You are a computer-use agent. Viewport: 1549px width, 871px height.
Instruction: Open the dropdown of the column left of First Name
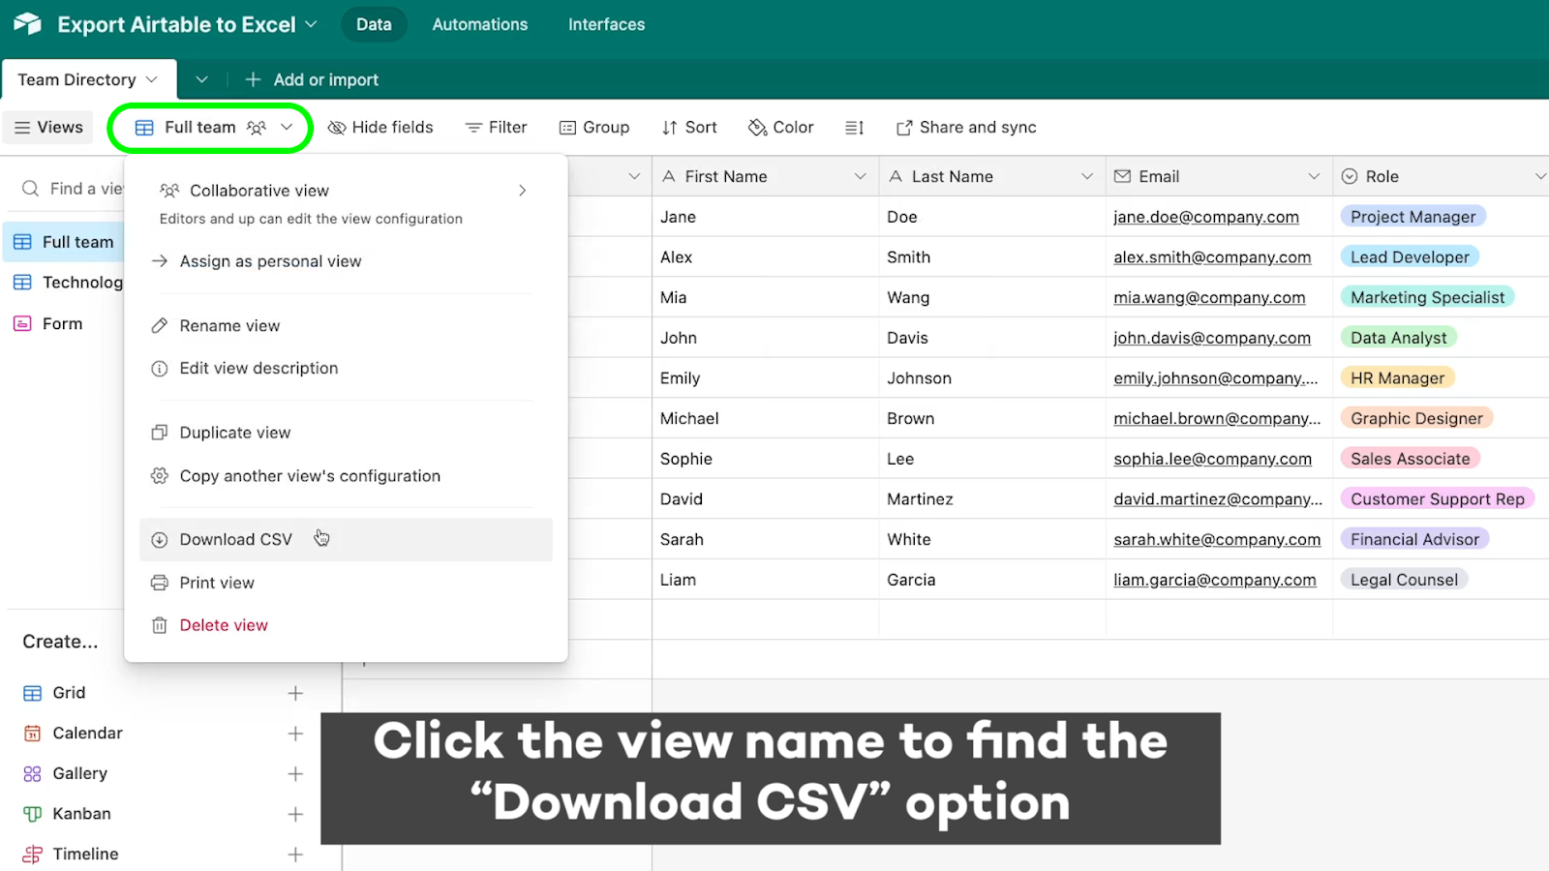(634, 176)
